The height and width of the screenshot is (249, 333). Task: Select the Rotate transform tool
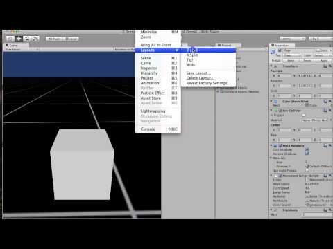pyautogui.click(x=27, y=39)
